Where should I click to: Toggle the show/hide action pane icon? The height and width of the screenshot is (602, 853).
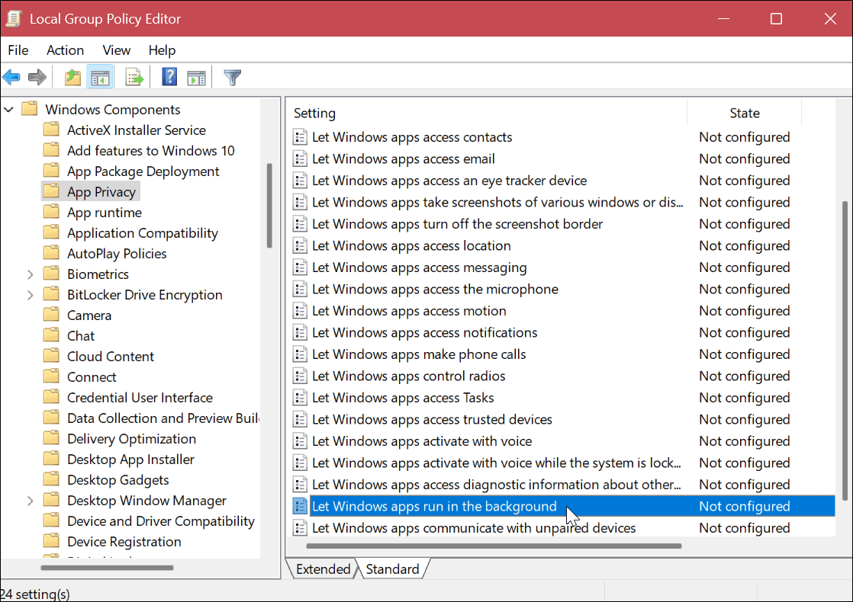coord(196,77)
